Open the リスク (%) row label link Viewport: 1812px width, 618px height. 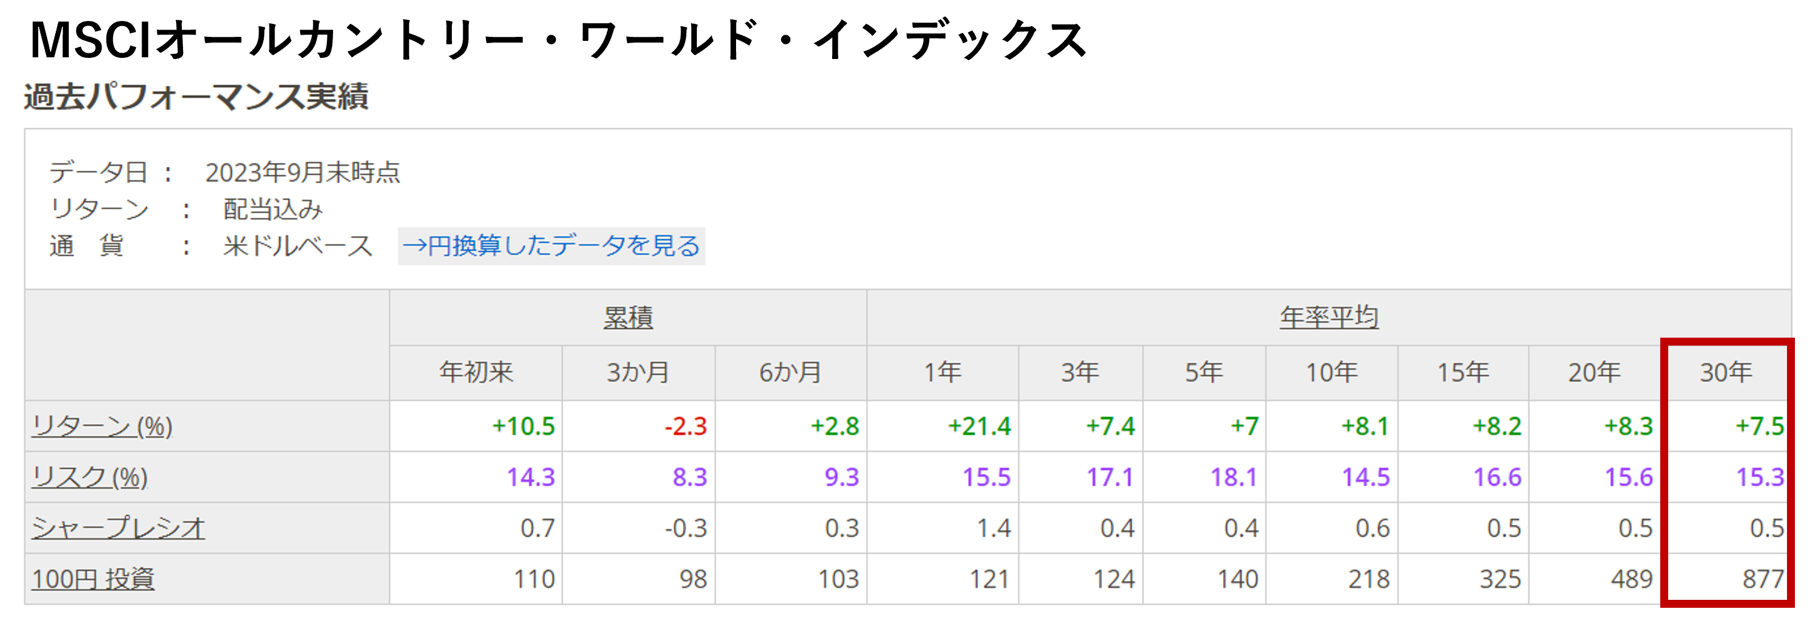pyautogui.click(x=90, y=478)
